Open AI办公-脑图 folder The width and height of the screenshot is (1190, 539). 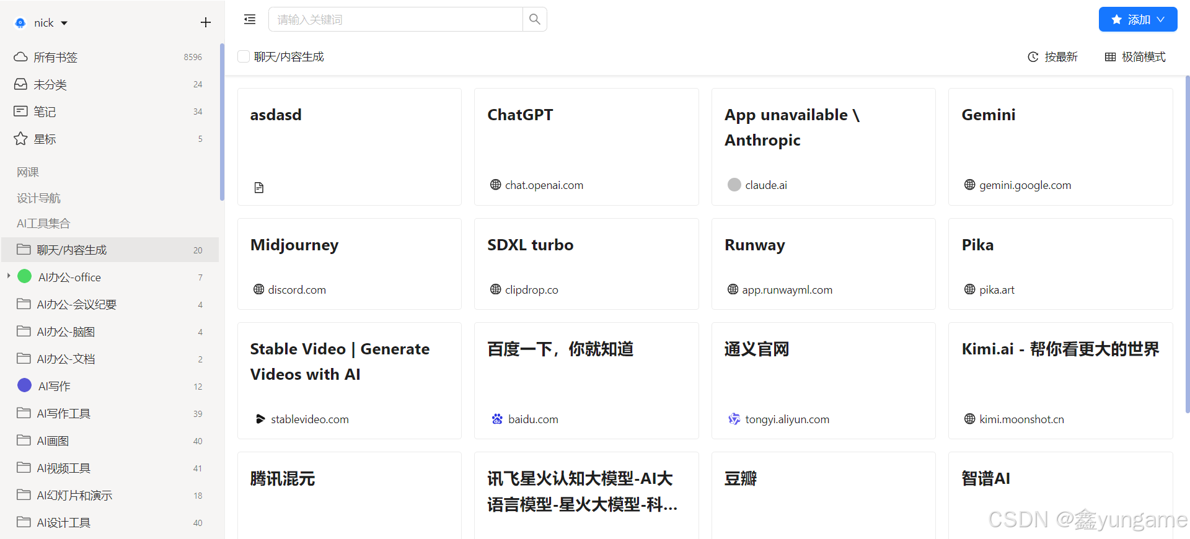[x=109, y=331]
